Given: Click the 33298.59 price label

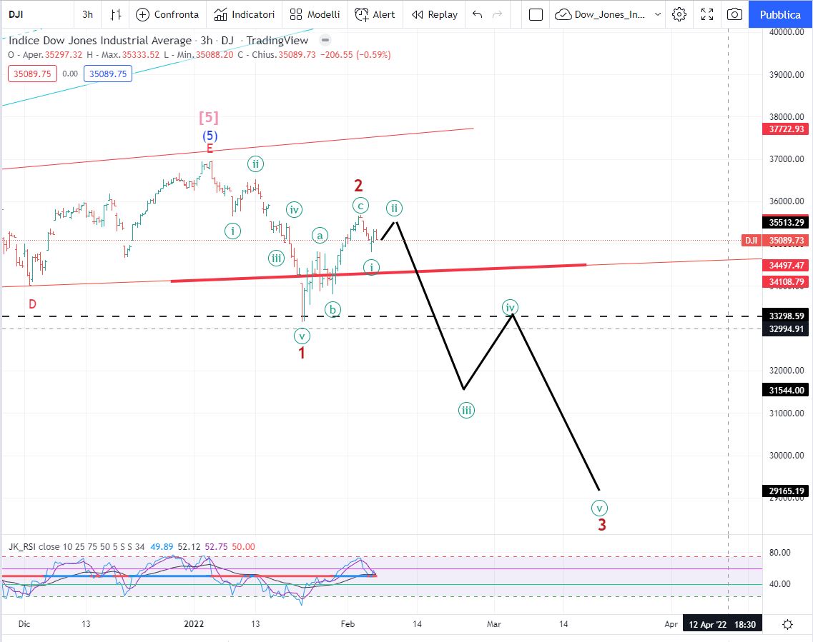Looking at the screenshot, I should pyautogui.click(x=786, y=316).
